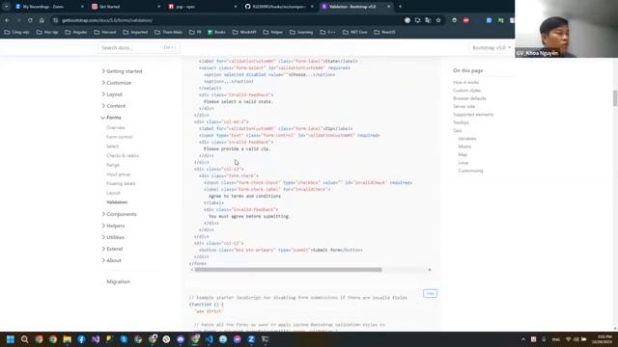Screen dimensions: 618x347
Task: Click the right arrow of code scrollbar
Action: click(x=430, y=270)
